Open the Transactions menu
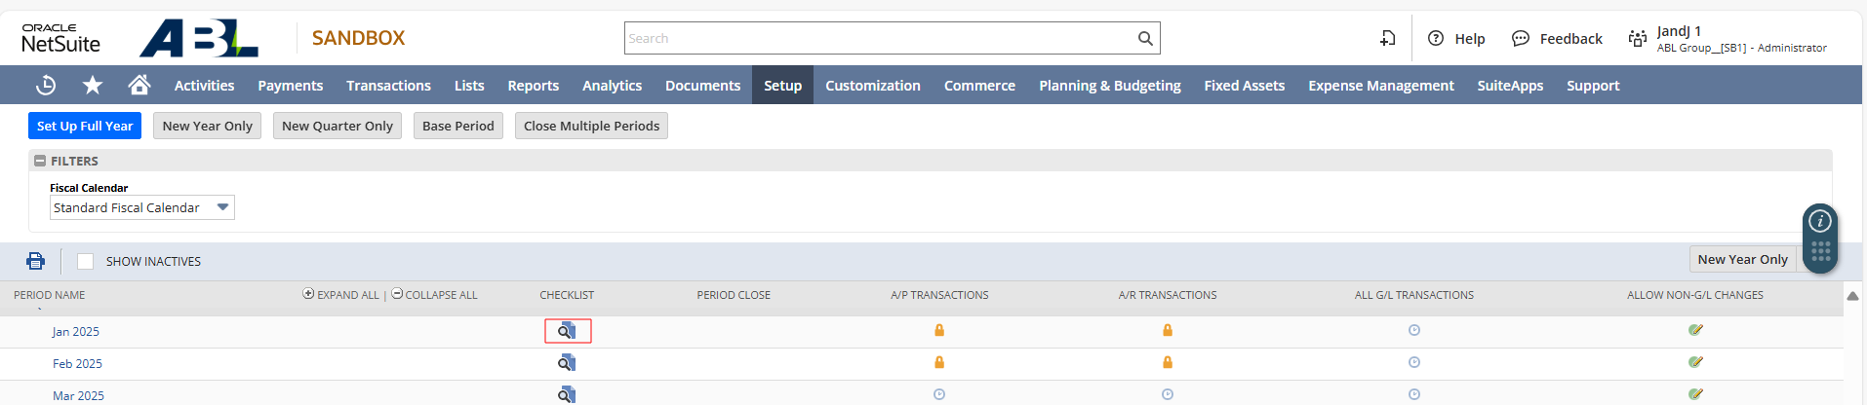This screenshot has width=1867, height=405. tap(388, 86)
